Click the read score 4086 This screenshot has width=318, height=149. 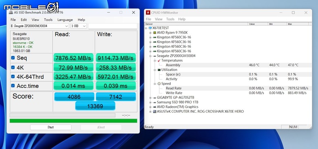tap(74, 97)
